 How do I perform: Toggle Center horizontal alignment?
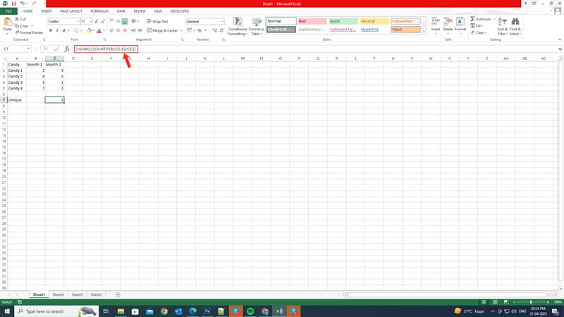(118, 30)
